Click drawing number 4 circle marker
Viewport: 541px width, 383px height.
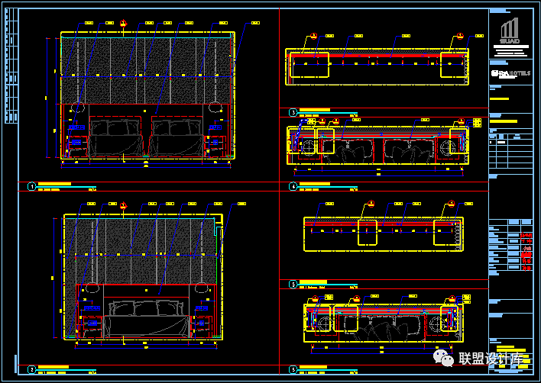(293, 186)
